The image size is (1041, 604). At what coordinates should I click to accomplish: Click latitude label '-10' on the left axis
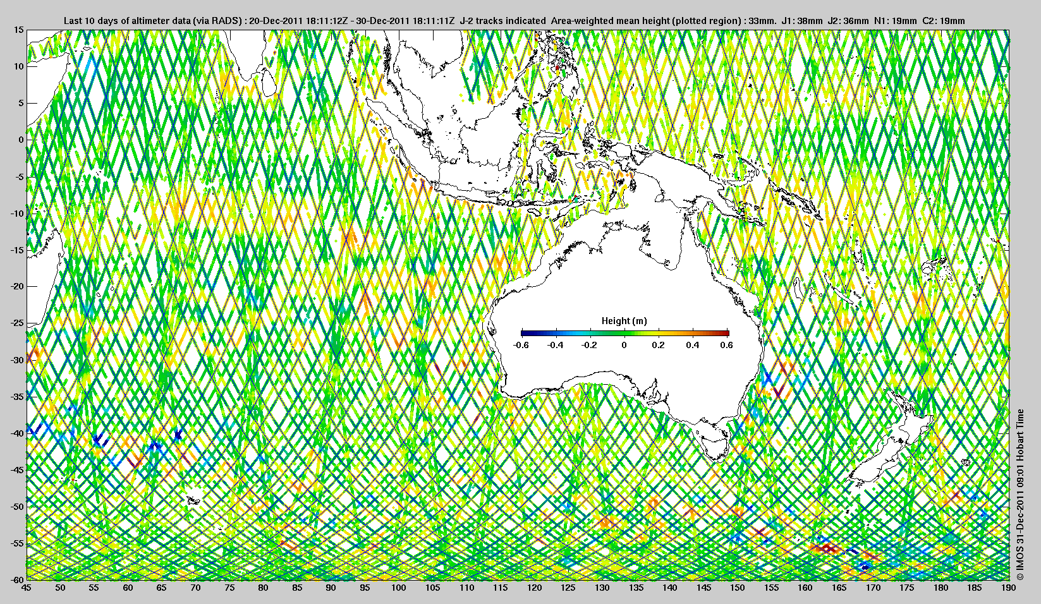pos(17,213)
